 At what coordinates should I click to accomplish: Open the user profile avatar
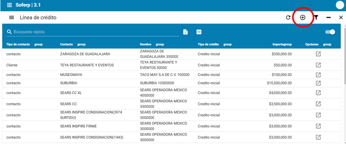pos(340,5)
